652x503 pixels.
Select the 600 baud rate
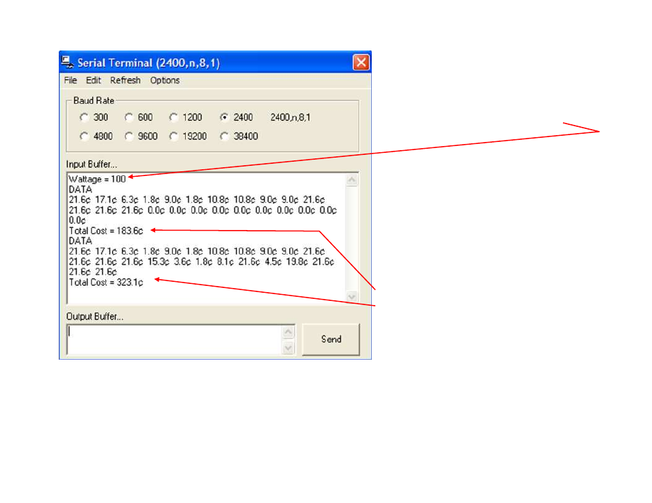[139, 117]
